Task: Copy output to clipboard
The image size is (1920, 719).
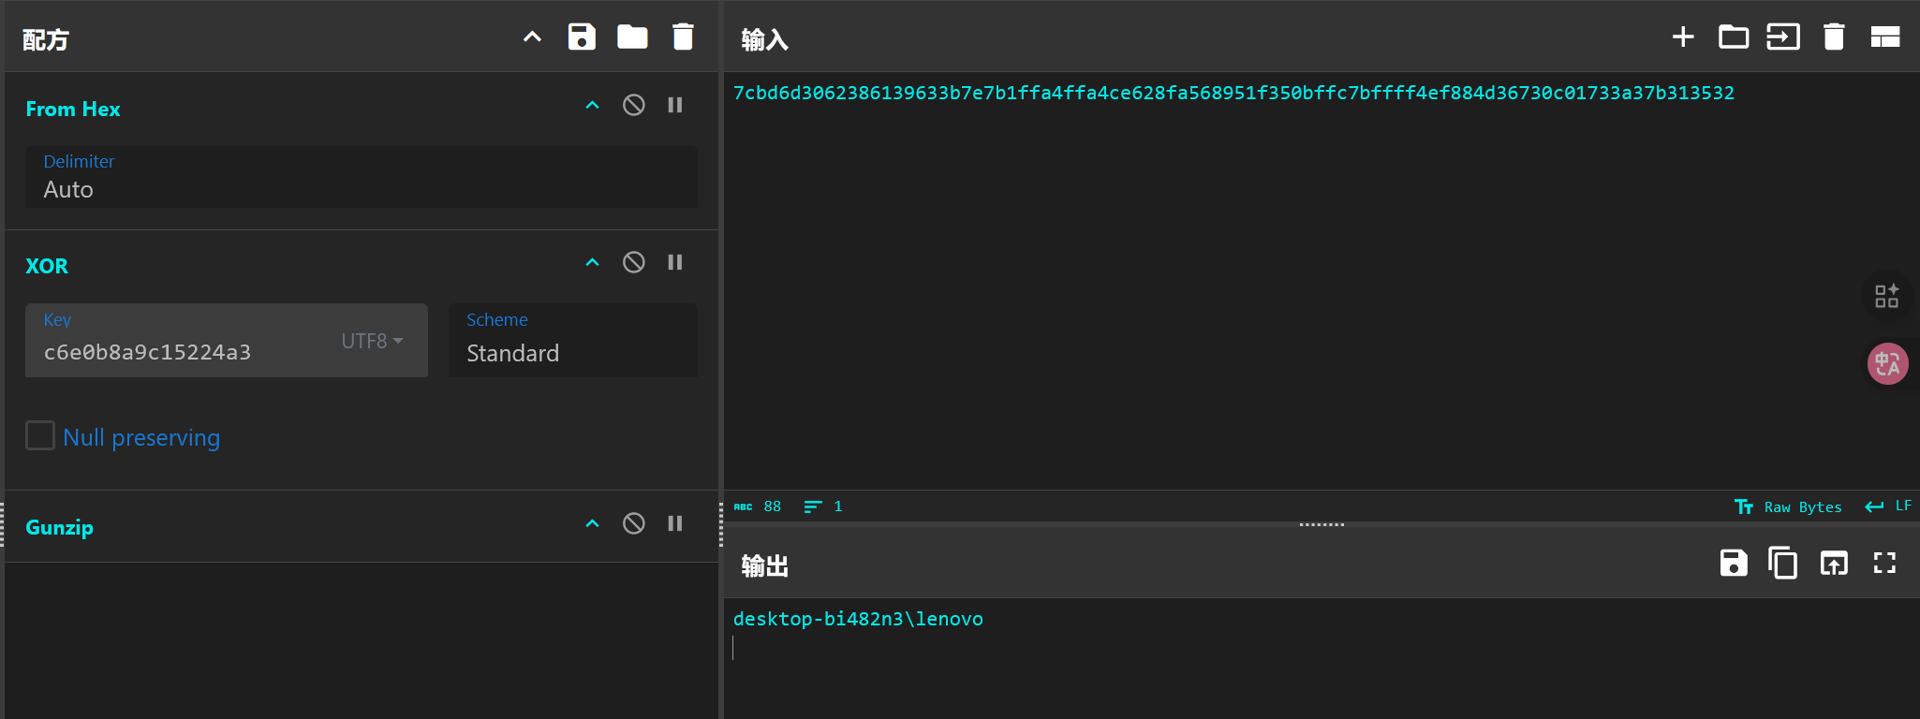Action: pyautogui.click(x=1782, y=564)
